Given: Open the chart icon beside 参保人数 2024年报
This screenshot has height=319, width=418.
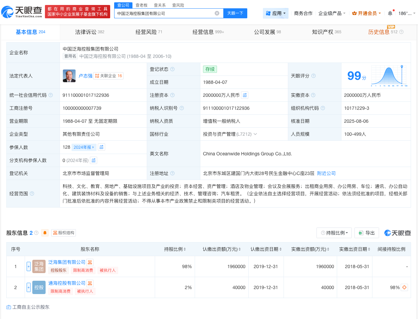Looking at the screenshot, I should tap(102, 147).
